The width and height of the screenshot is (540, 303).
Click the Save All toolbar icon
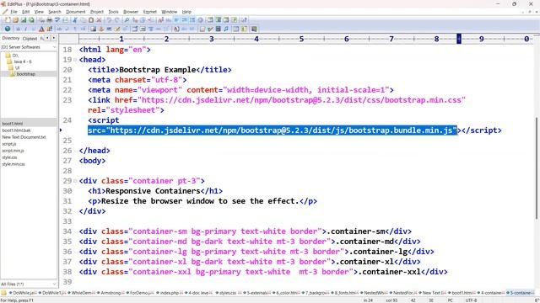(31, 20)
